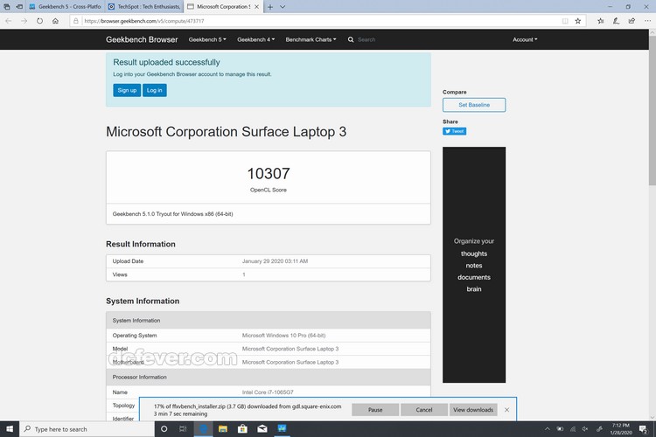
Task: Refresh the Geekbench page
Action: click(39, 21)
